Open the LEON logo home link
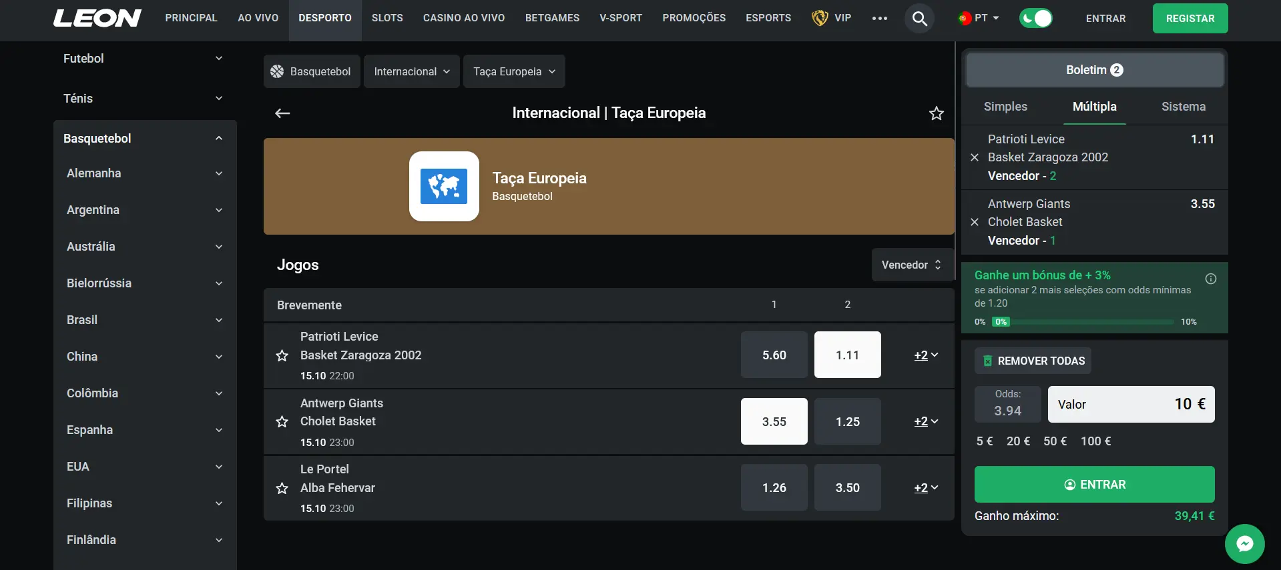Viewport: 1281px width, 570px height. 97,18
